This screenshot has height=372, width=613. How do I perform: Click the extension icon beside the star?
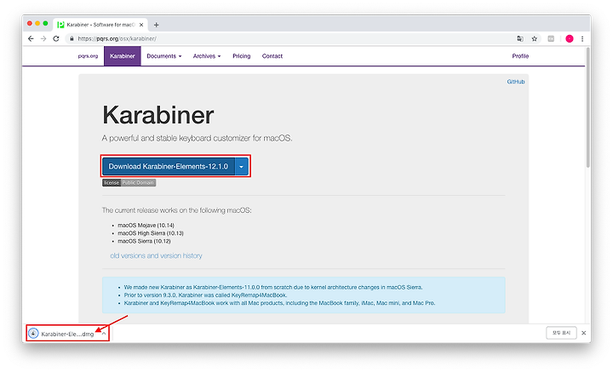pos(551,38)
